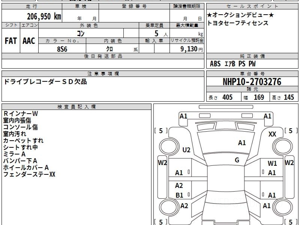This screenshot has height=225, width=300.
Task: Select the W1 mark on right front door
Action: click(272, 163)
